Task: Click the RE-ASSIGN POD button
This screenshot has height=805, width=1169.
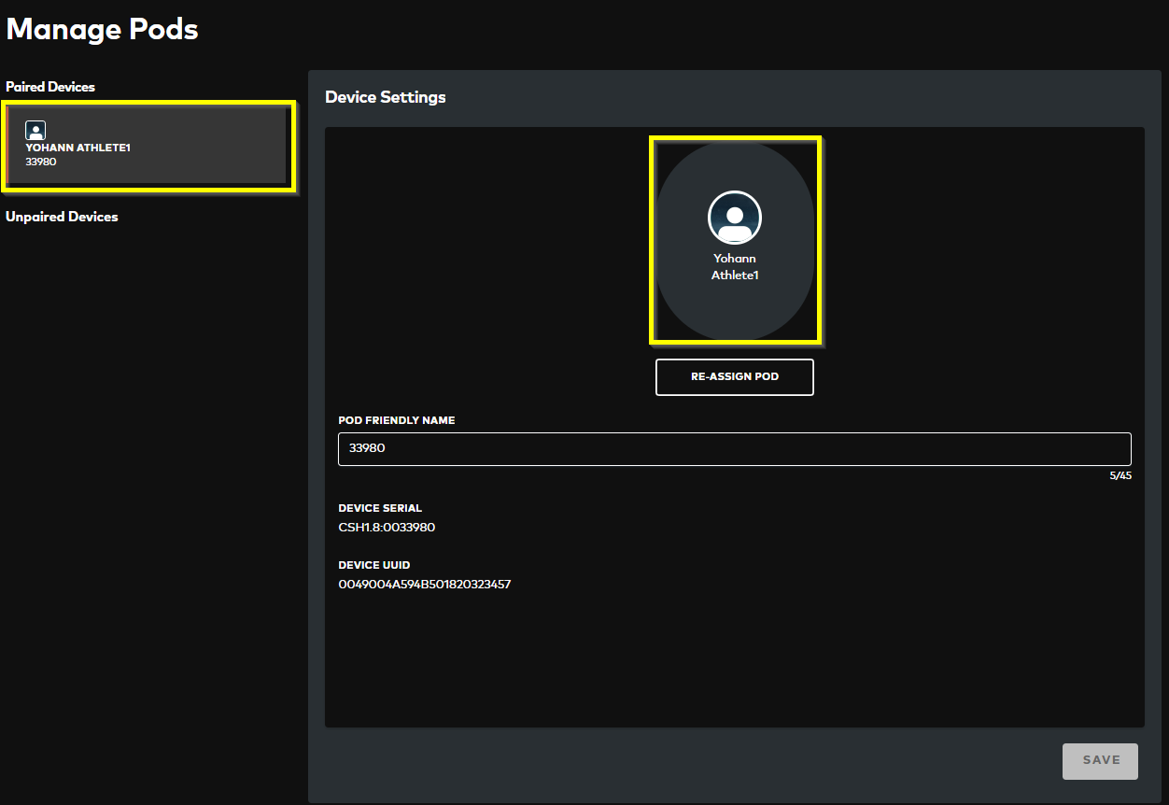Action: (x=735, y=377)
